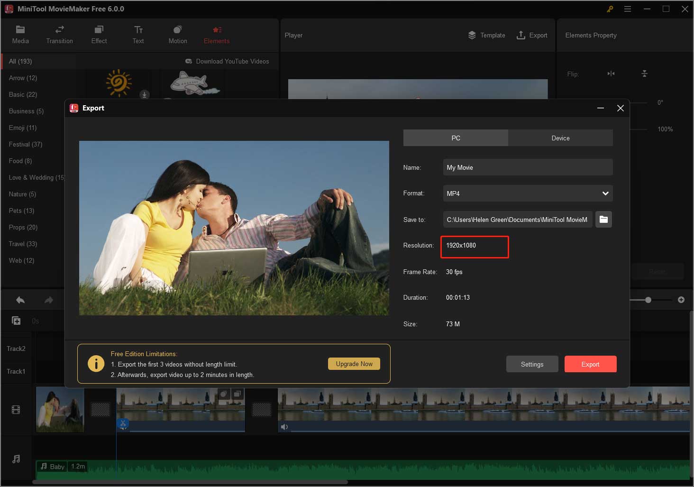Click the Template icon in the Player panel

coord(472,35)
